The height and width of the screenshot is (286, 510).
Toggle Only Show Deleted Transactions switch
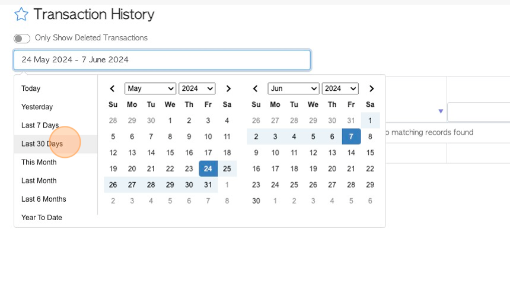22,39
